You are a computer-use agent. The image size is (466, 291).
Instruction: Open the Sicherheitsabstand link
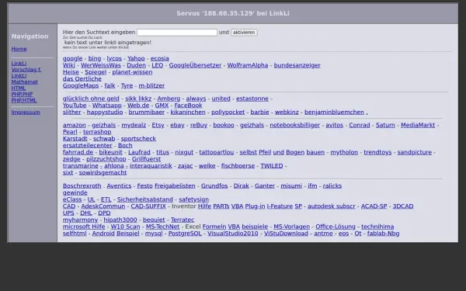pyautogui.click(x=145, y=199)
